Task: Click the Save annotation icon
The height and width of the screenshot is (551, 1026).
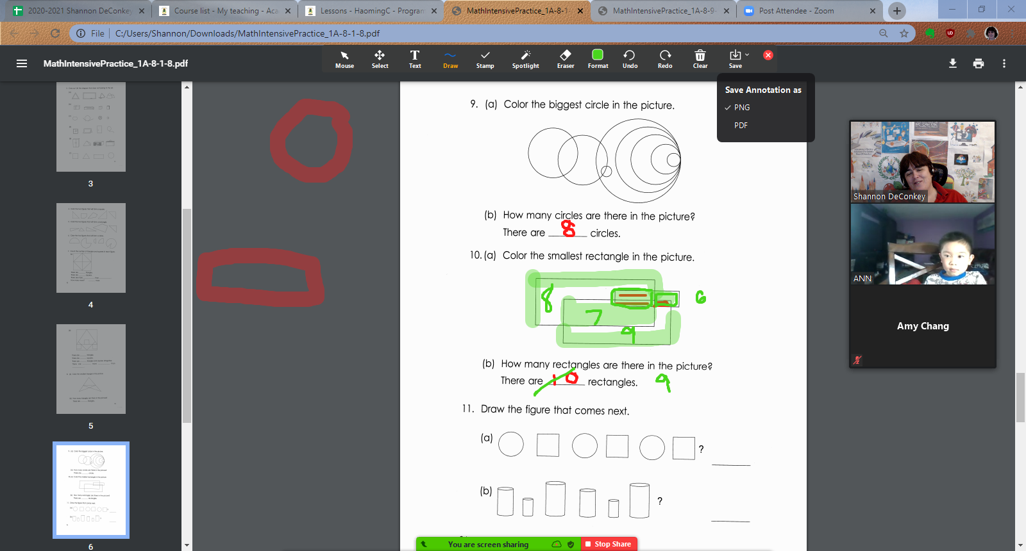Action: point(735,56)
